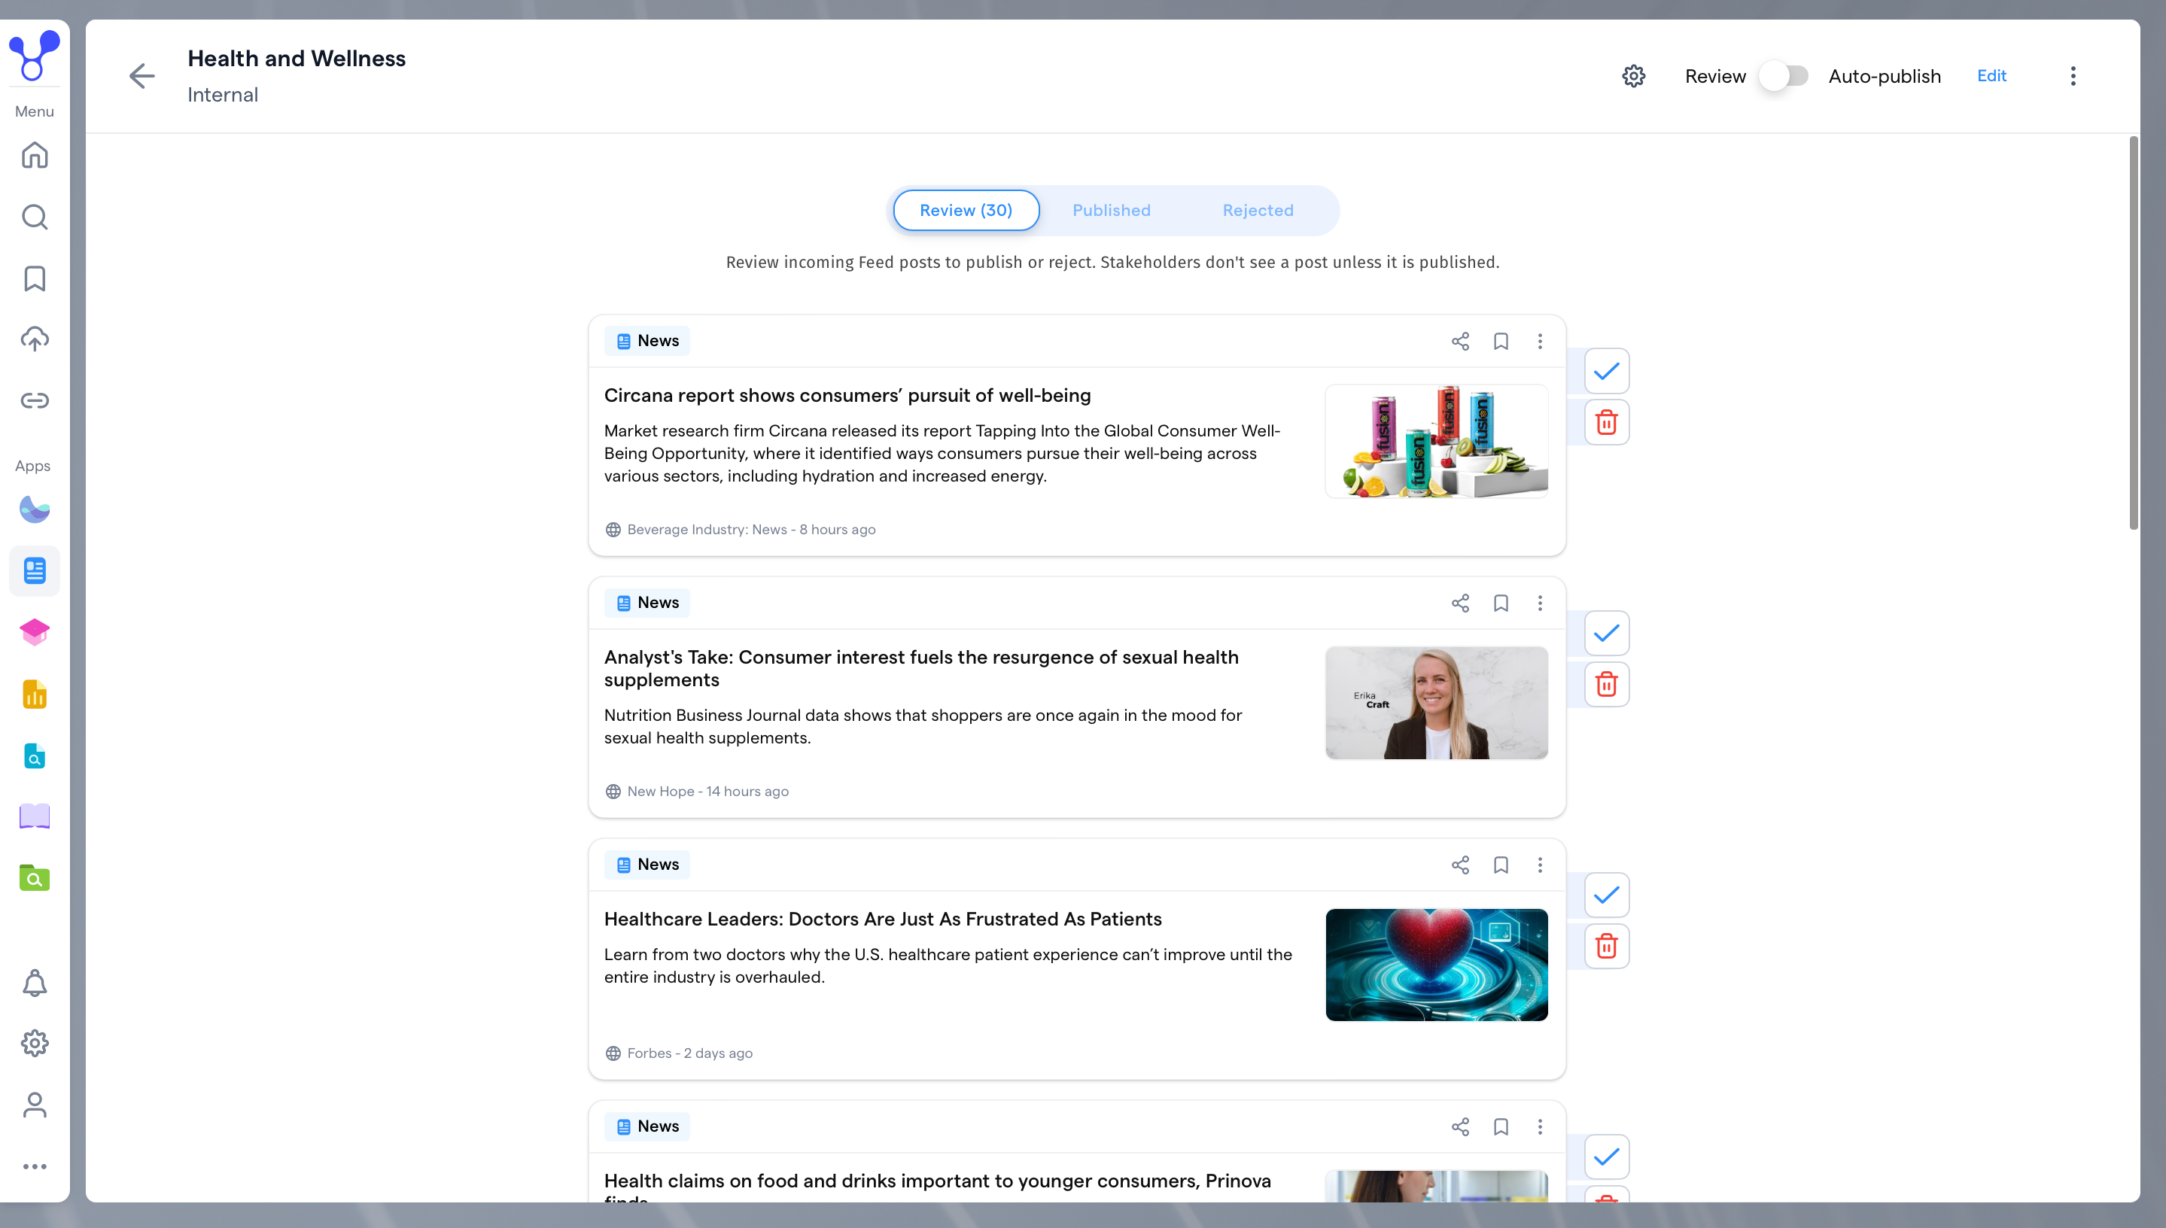The width and height of the screenshot is (2166, 1228).
Task: Toggle Review to Auto-publish switch
Action: (x=1783, y=76)
